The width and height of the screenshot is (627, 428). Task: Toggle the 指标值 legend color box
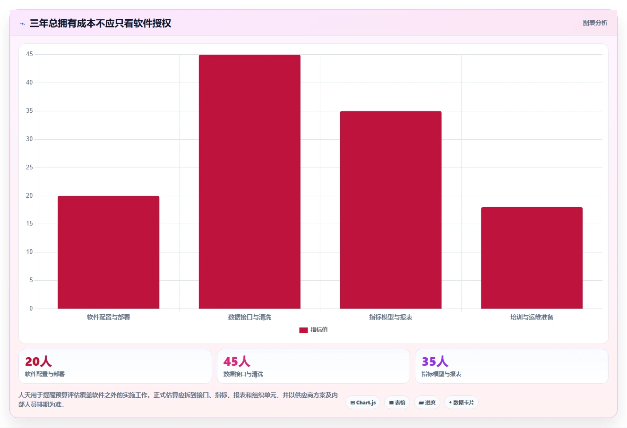click(303, 330)
